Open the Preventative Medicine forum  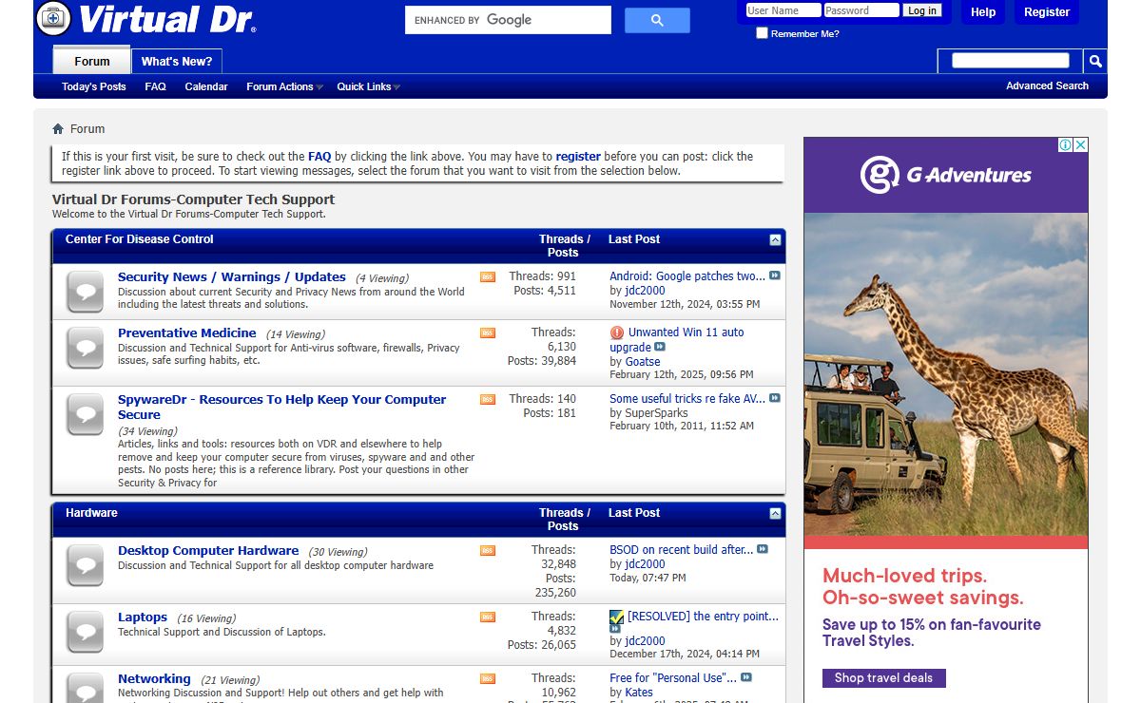tap(187, 333)
